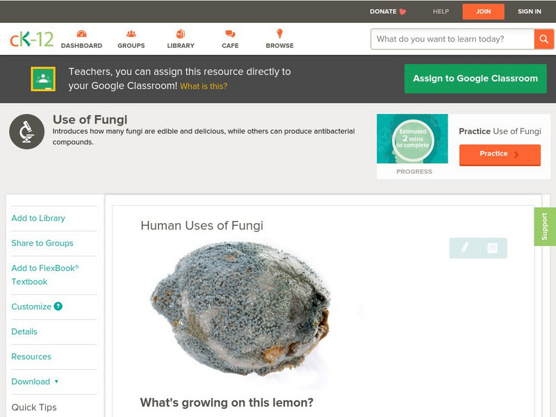This screenshot has width=556, height=417.
Task: Click Assign to Google Classroom button
Action: click(x=475, y=79)
